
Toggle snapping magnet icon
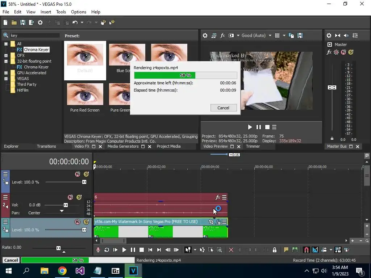click(x=306, y=250)
